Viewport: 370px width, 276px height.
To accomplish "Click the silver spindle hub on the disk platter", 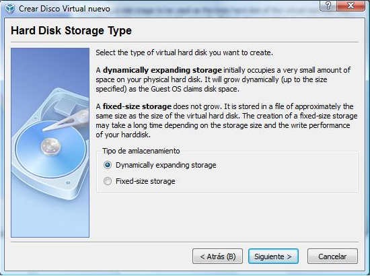I will 50,147.
